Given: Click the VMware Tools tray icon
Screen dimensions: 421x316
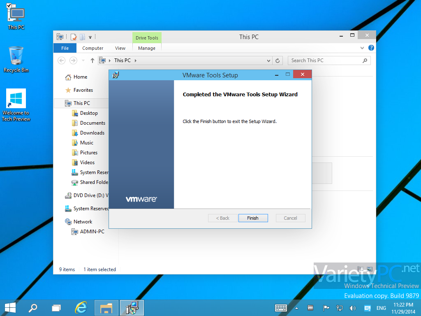Looking at the screenshot, I should pos(310,308).
